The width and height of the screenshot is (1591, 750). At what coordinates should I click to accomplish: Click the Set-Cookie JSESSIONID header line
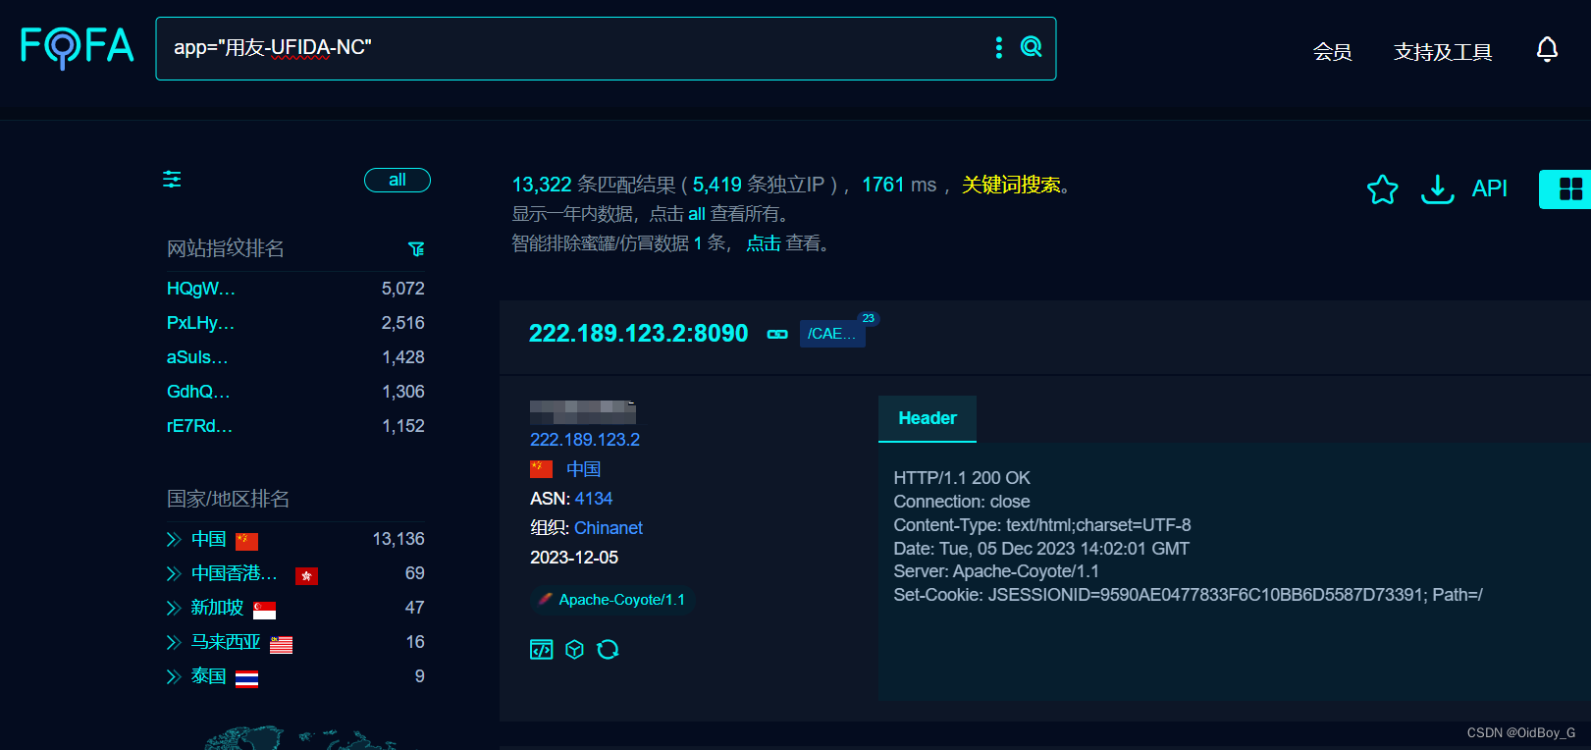pyautogui.click(x=1188, y=595)
